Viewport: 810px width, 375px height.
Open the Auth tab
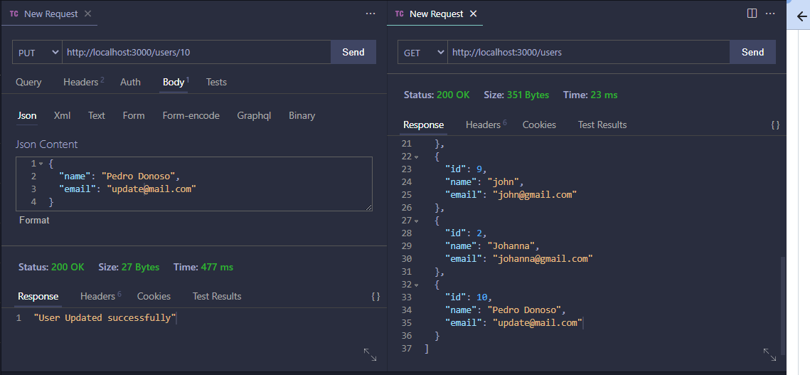[130, 83]
